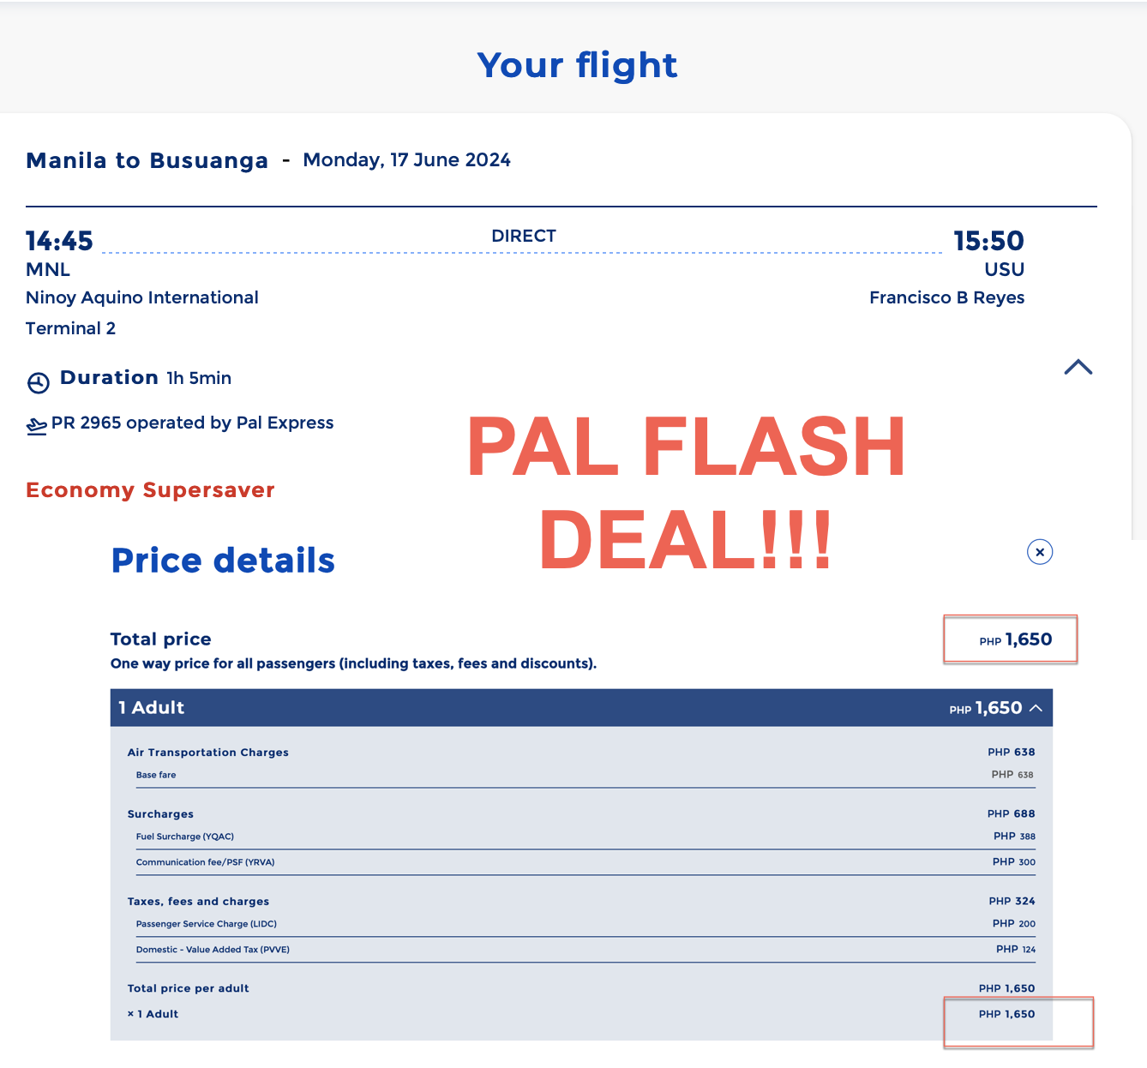
Task: Click Communication fee/PSF (YRVA) line
Action: click(205, 862)
